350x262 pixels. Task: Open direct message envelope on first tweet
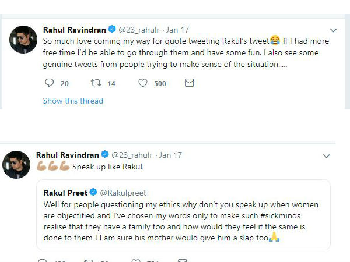tap(189, 83)
